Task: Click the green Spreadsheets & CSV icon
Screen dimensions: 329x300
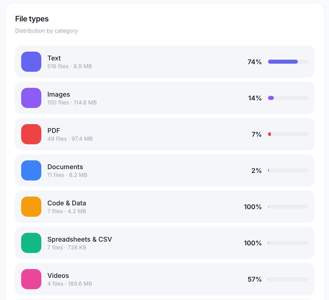Action: [x=31, y=243]
